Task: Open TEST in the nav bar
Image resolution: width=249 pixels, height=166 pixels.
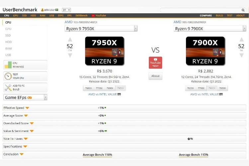Action: 230,15
